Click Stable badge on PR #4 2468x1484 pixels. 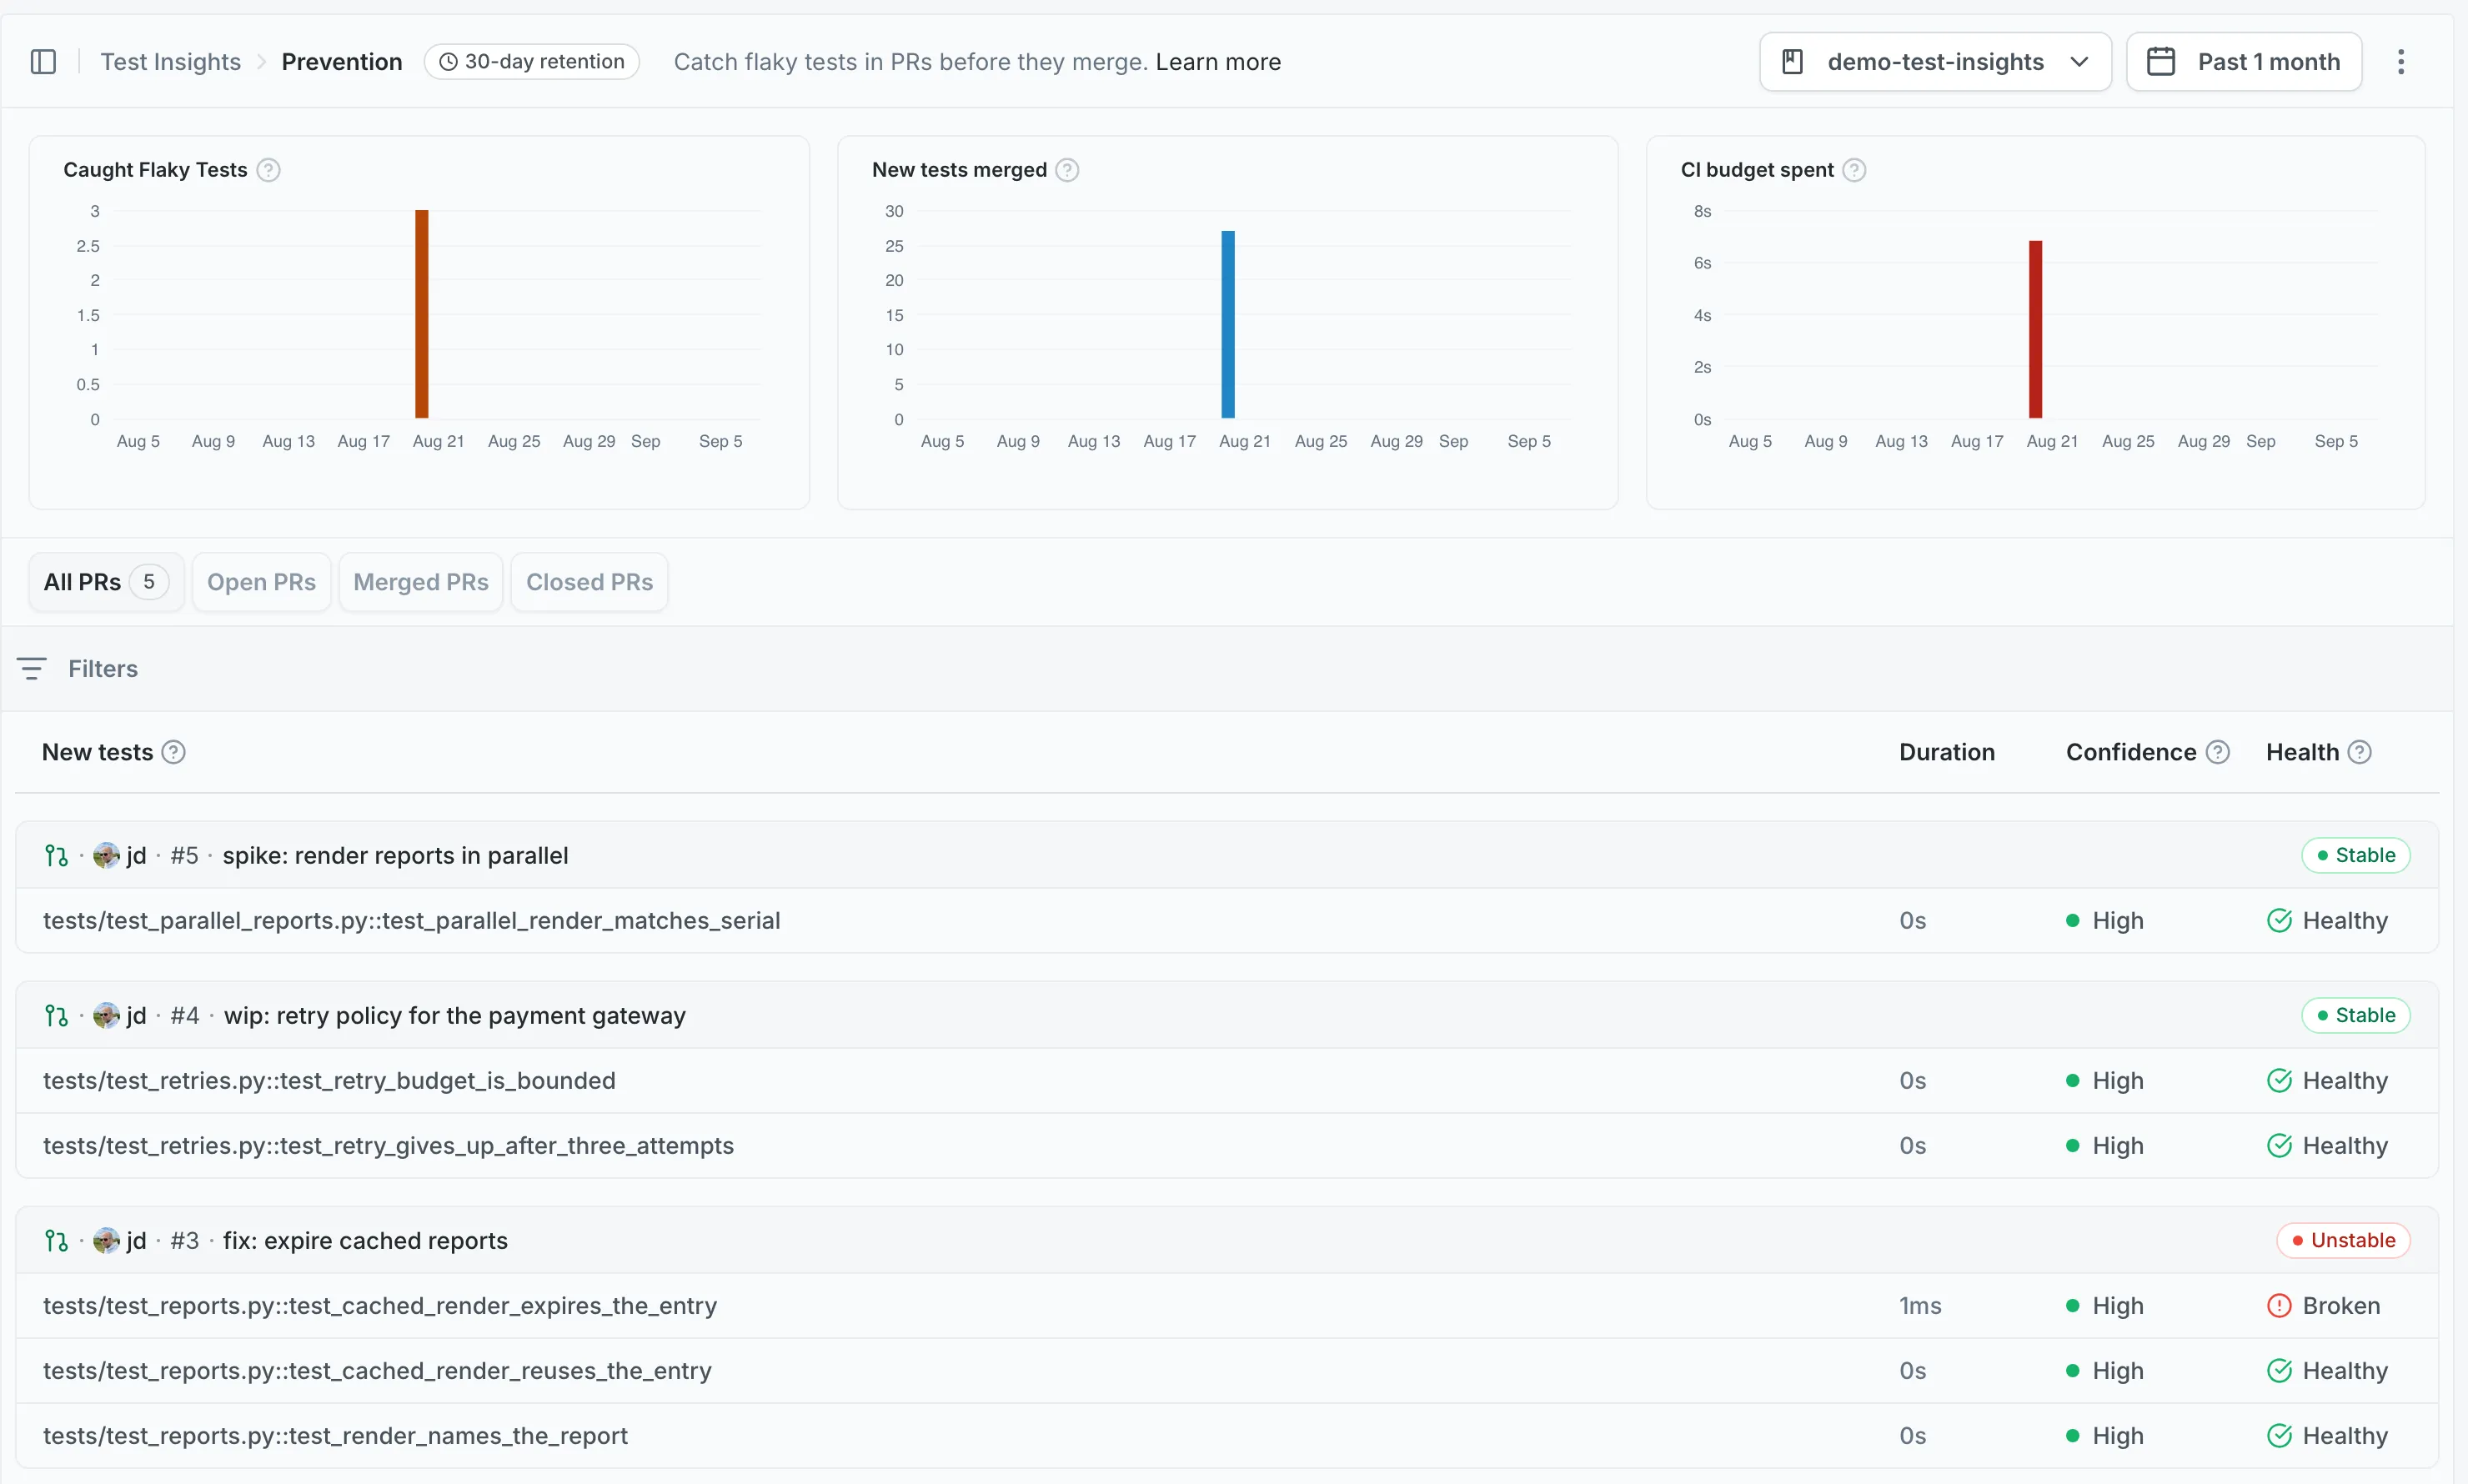[x=2355, y=1016]
